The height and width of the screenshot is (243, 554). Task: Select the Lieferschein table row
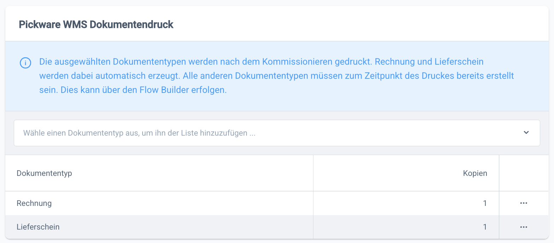tap(159, 227)
